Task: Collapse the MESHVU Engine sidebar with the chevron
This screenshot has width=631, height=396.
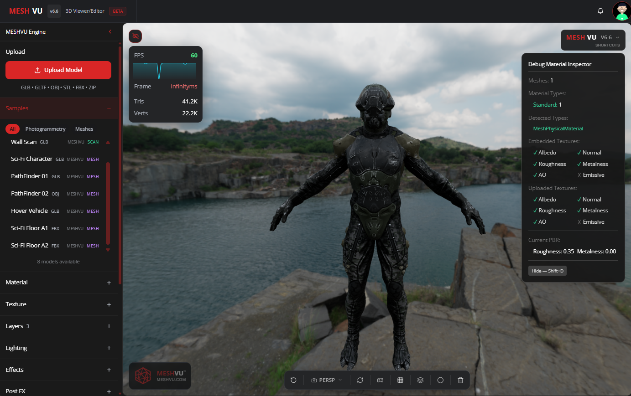Action: click(x=110, y=32)
